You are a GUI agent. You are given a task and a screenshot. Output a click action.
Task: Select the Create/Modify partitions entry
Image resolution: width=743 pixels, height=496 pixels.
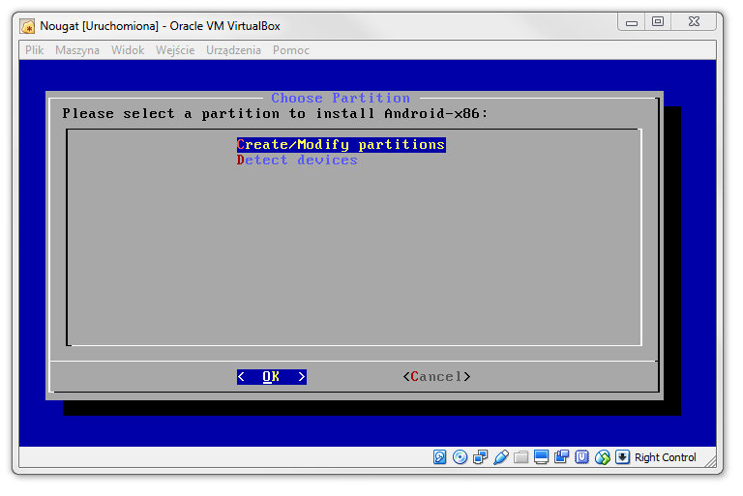342,144
